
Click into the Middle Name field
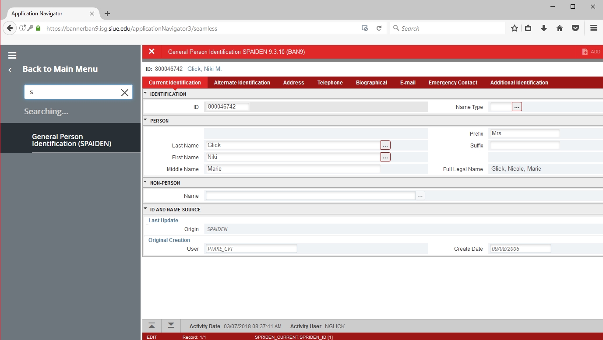293,169
